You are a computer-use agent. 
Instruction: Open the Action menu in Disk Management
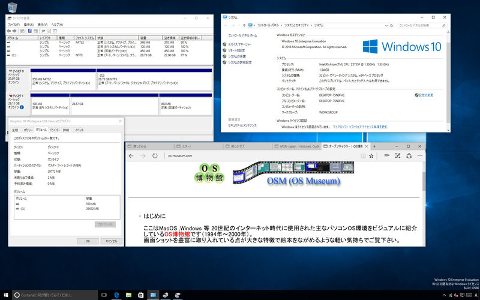coord(29,25)
